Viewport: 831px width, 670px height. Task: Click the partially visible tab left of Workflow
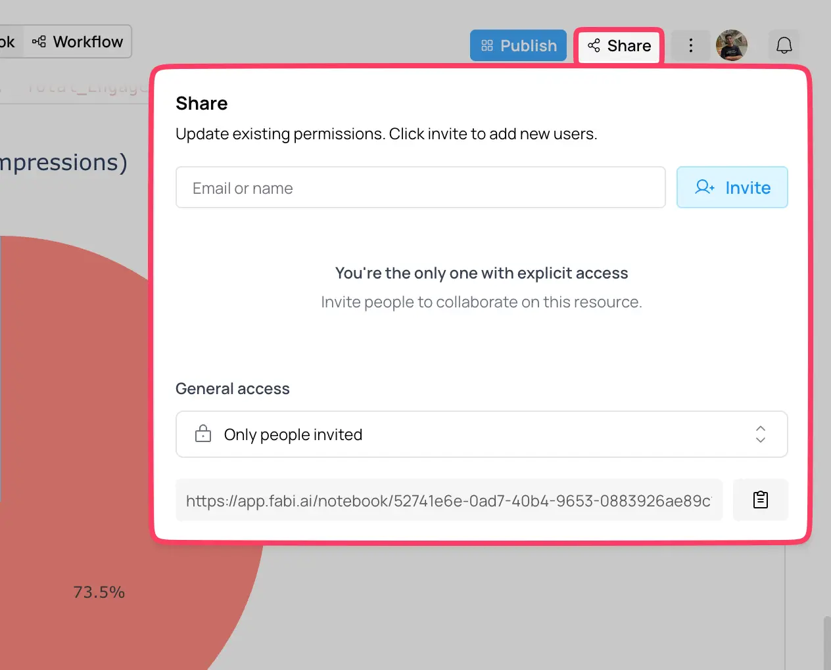[x=9, y=41]
